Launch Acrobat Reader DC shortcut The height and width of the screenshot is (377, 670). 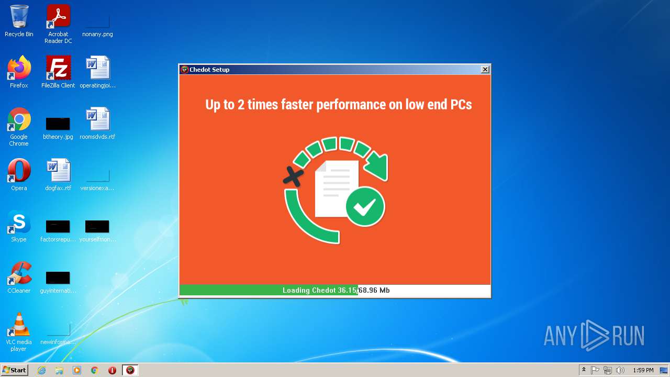pyautogui.click(x=58, y=24)
